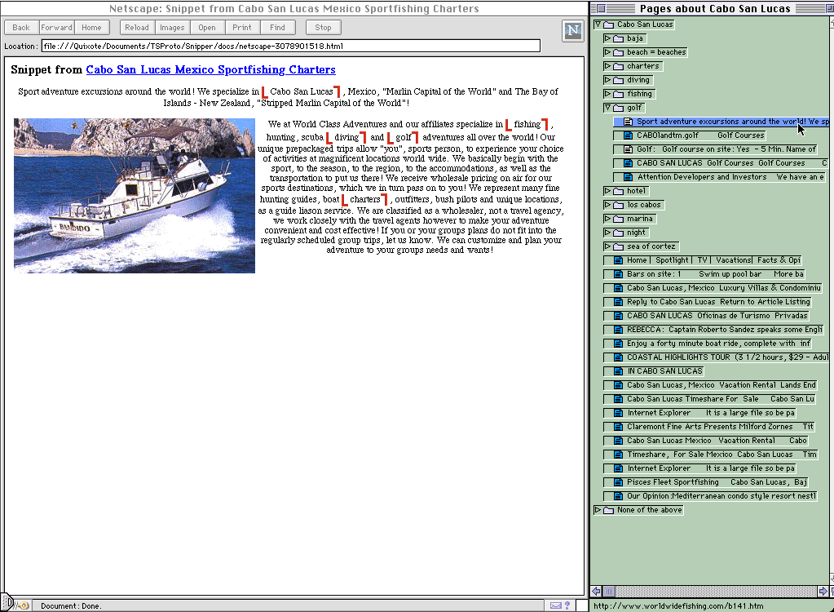Click page icon for REBECCA Captain Roberto entry

click(619, 330)
